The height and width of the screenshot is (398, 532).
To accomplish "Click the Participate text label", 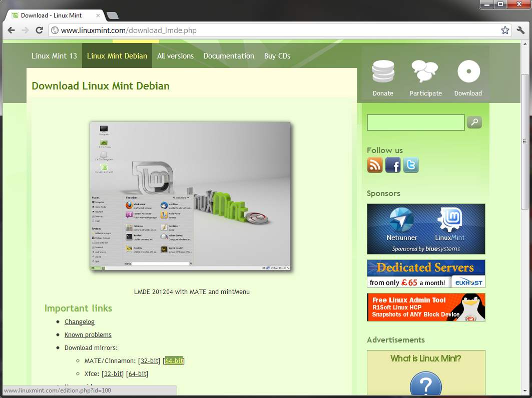I will click(x=425, y=93).
